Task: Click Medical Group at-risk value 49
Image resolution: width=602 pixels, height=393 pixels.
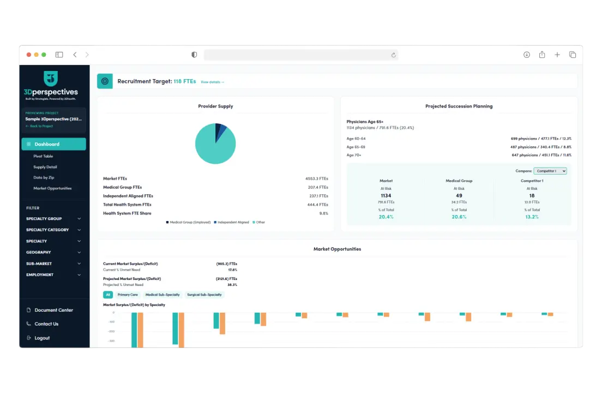Action: coord(459,195)
